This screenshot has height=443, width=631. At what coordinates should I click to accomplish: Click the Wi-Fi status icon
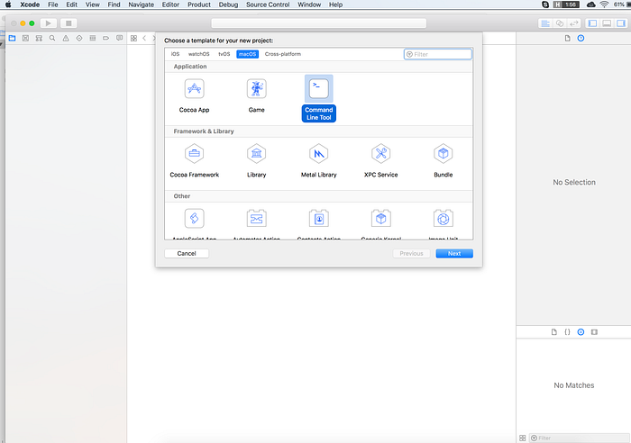(604, 5)
